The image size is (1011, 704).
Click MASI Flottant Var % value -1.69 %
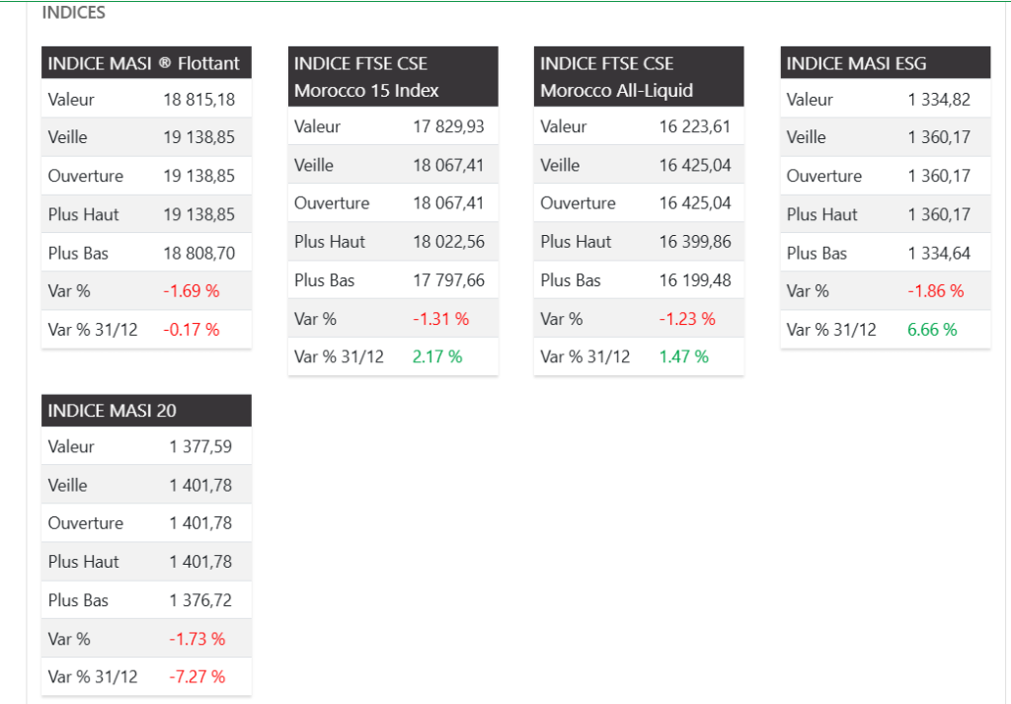click(192, 291)
